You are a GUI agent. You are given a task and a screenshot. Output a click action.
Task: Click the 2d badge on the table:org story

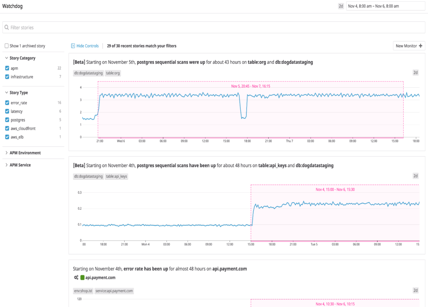pyautogui.click(x=415, y=73)
